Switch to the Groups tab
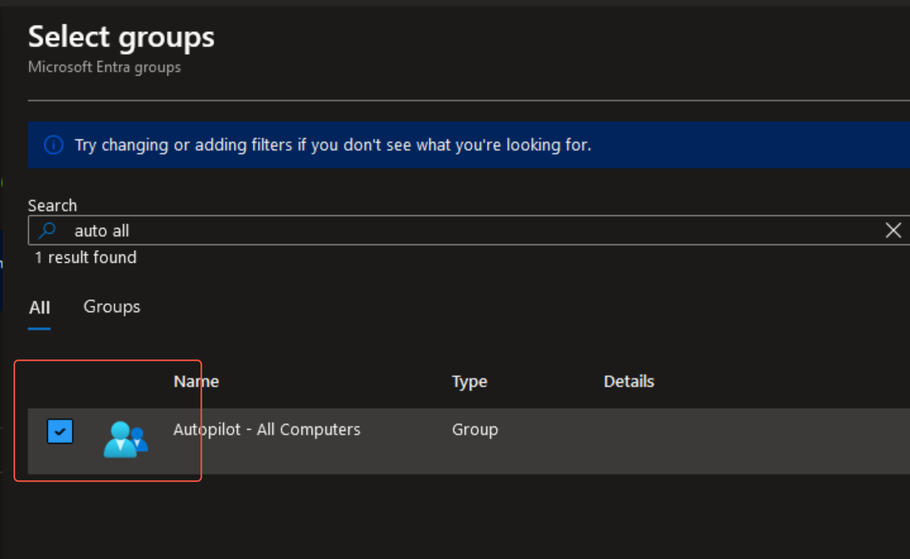The height and width of the screenshot is (559, 910). pos(112,307)
